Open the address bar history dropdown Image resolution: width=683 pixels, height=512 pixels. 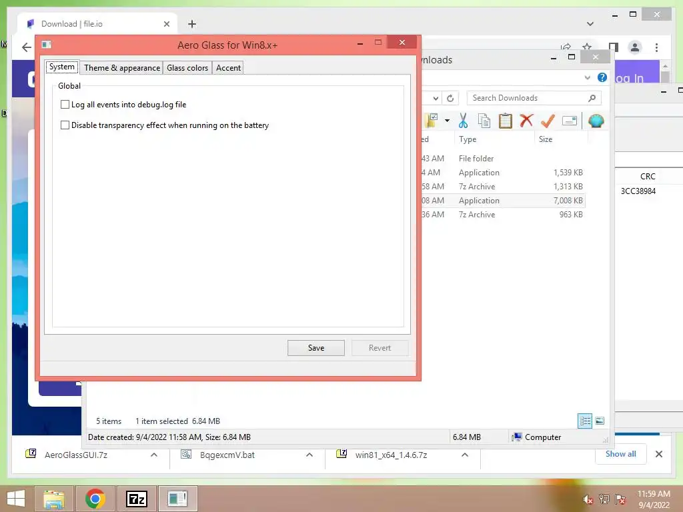(x=436, y=99)
